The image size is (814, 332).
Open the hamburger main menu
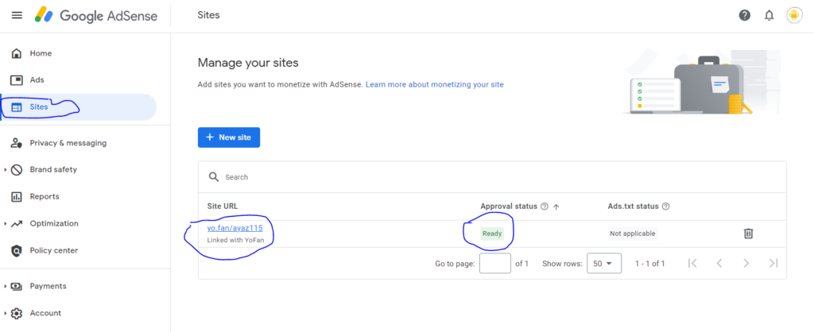(17, 15)
